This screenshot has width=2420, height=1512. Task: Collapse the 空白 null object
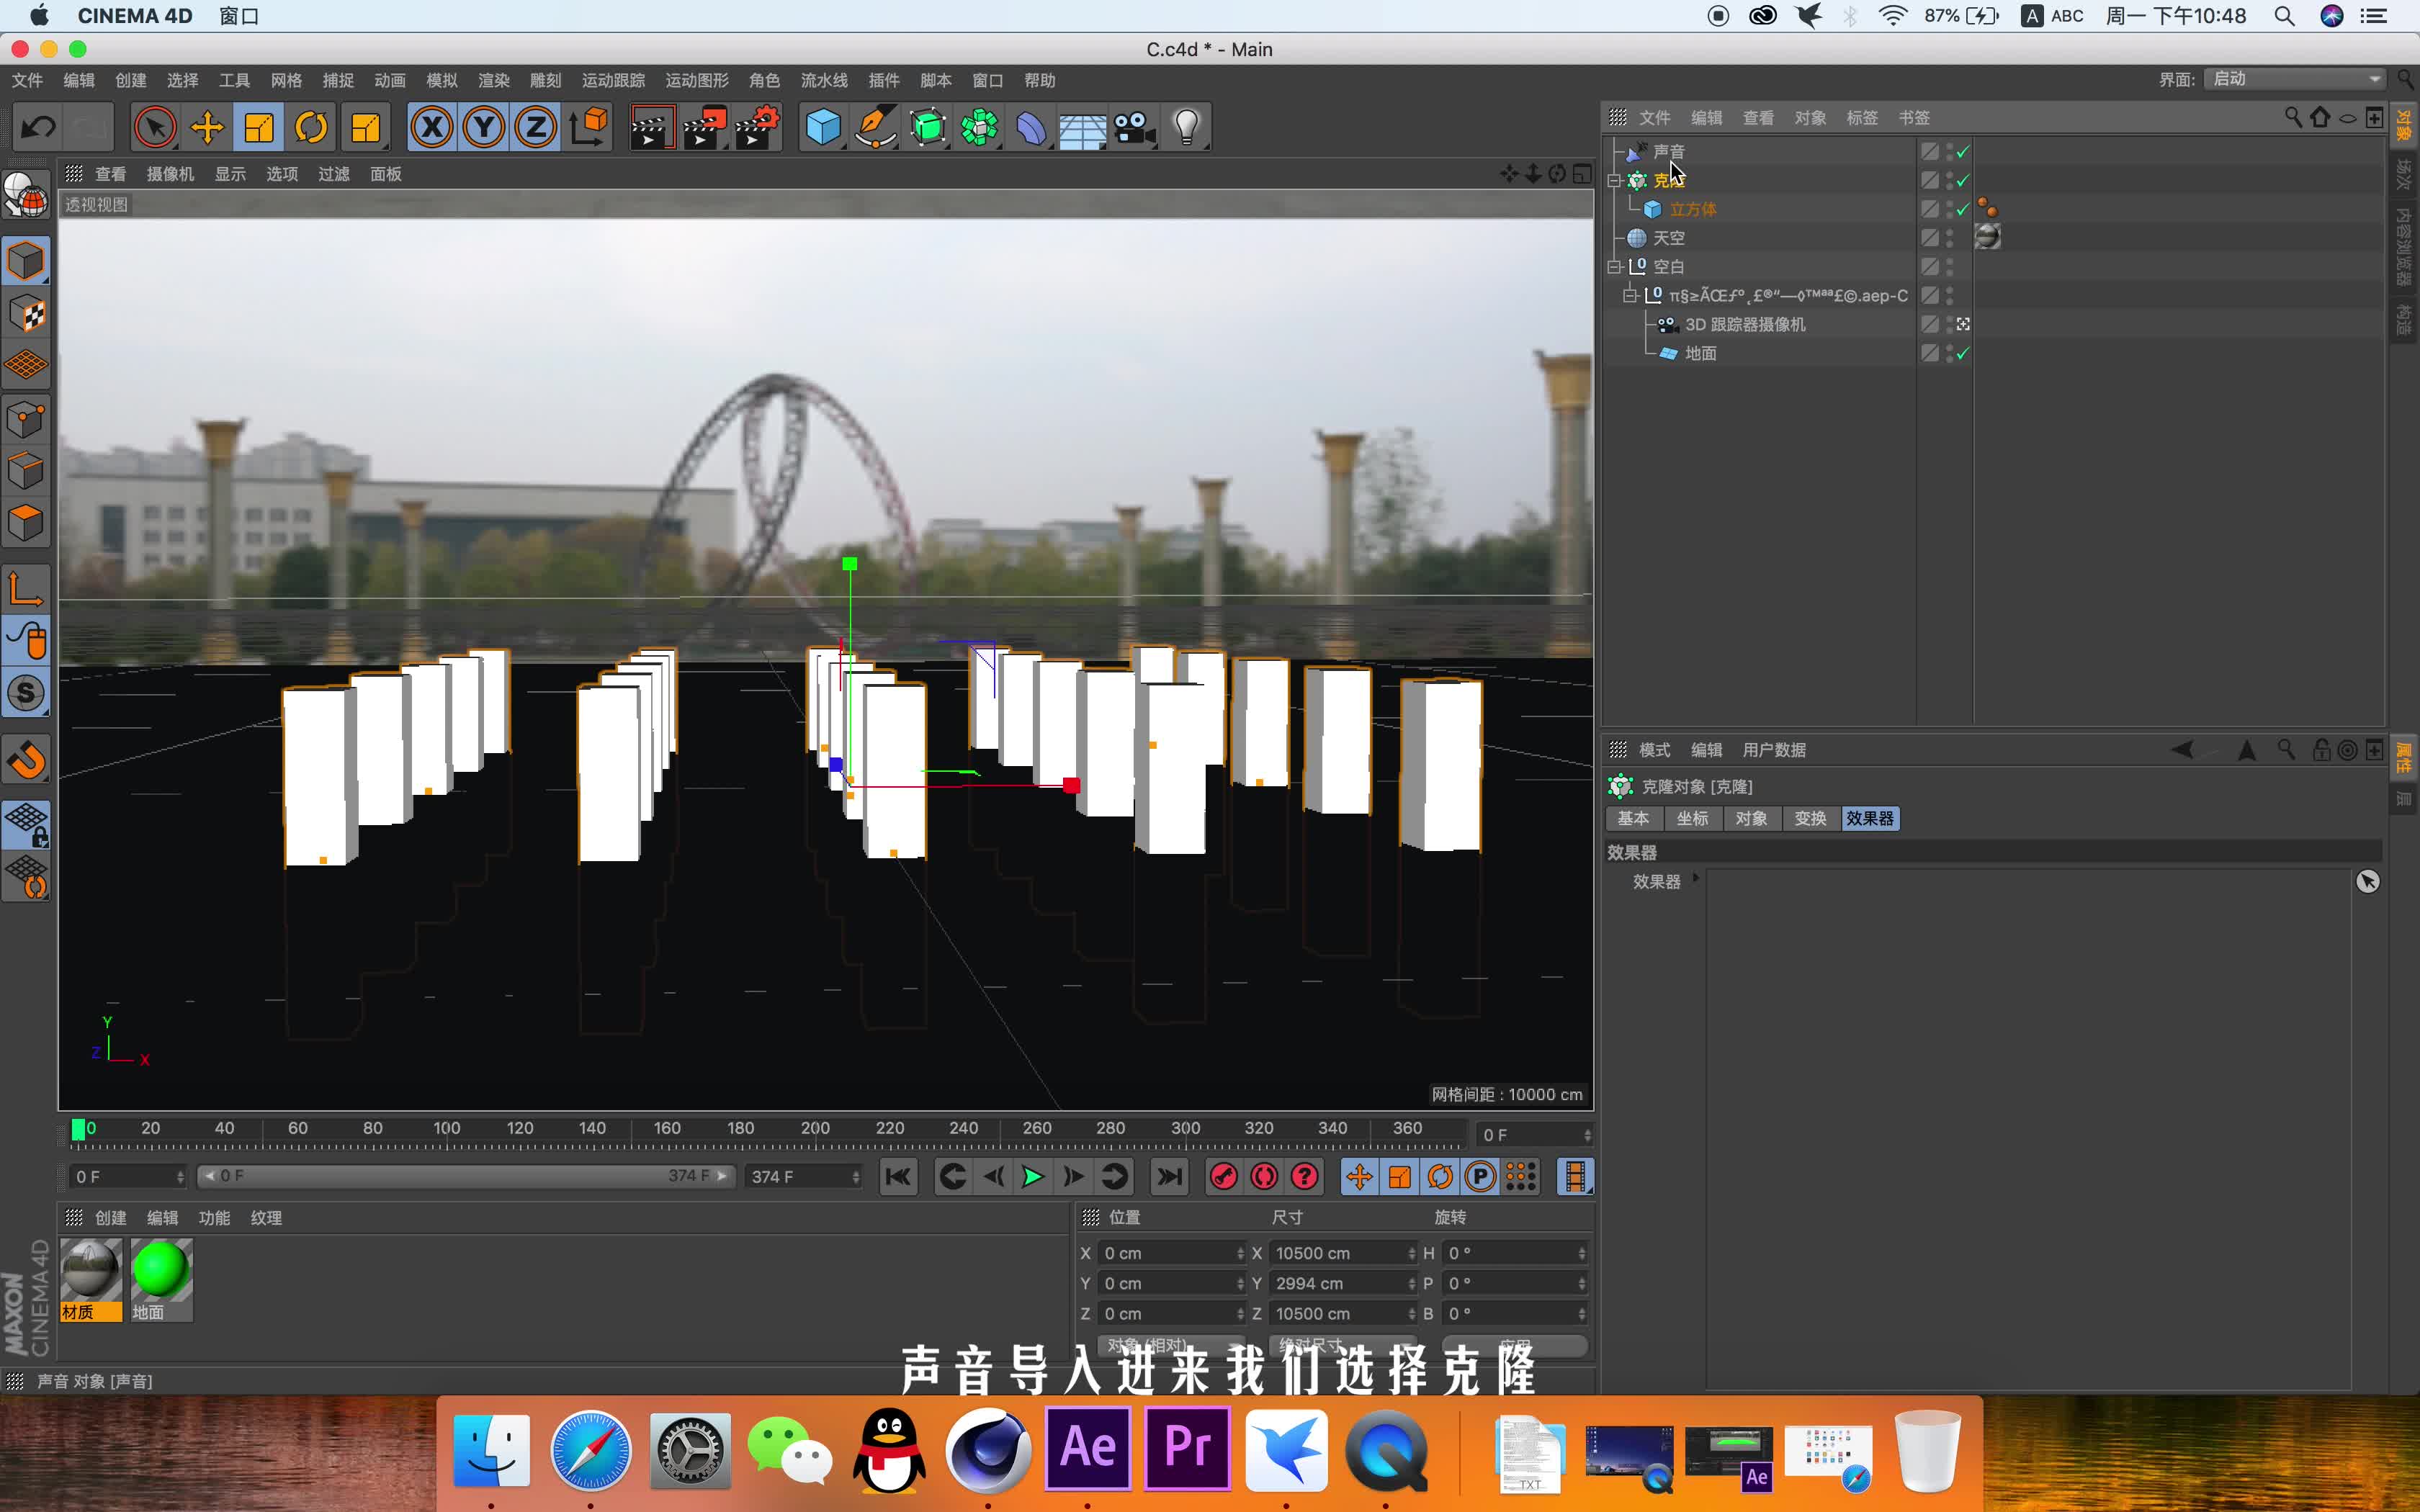(x=1614, y=267)
